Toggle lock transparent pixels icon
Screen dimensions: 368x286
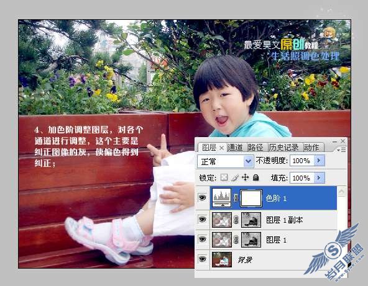pos(224,177)
